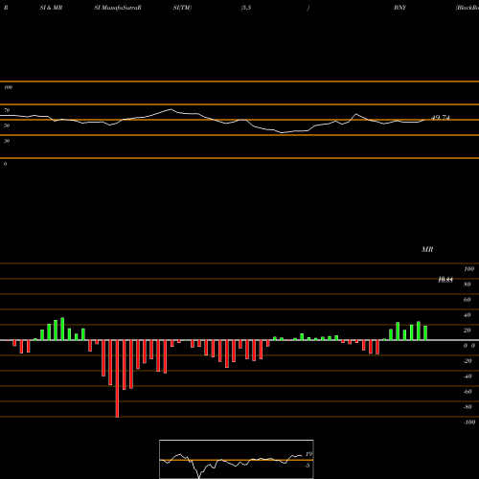Screen dimensions: 479x479
Task: Click the 'SI MunafaSutraR' header text
Action: (x=118, y=8)
